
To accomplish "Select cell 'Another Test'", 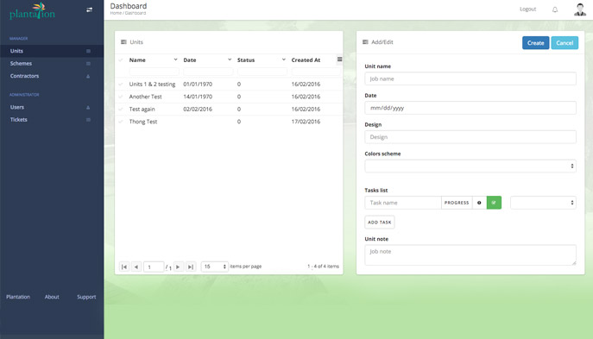I will point(145,97).
